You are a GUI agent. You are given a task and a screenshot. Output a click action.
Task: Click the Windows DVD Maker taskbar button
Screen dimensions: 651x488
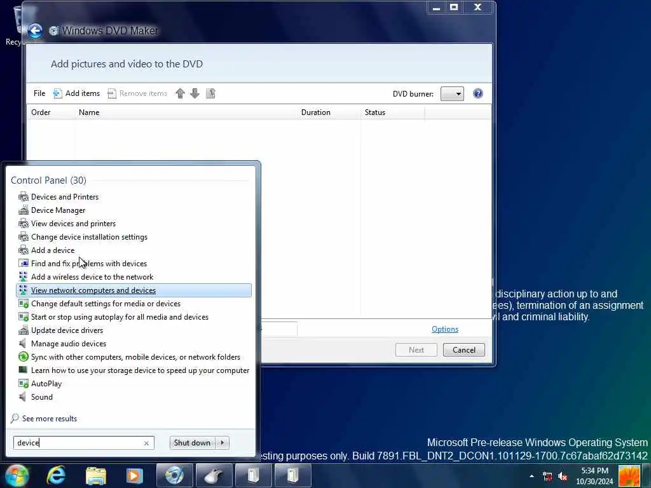coord(175,475)
